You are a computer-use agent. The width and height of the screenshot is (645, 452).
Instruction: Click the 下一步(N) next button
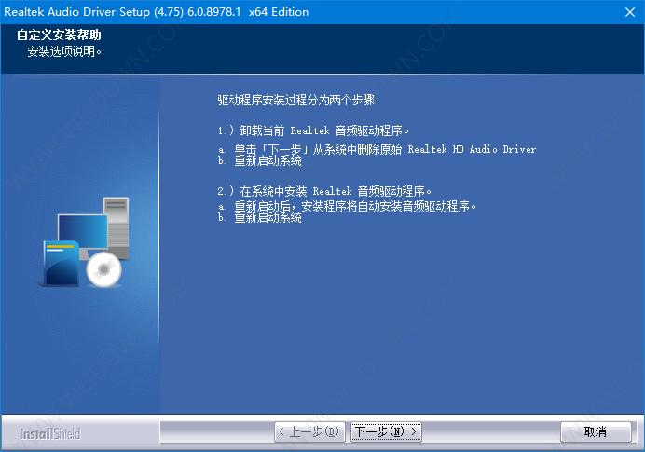[x=386, y=431]
